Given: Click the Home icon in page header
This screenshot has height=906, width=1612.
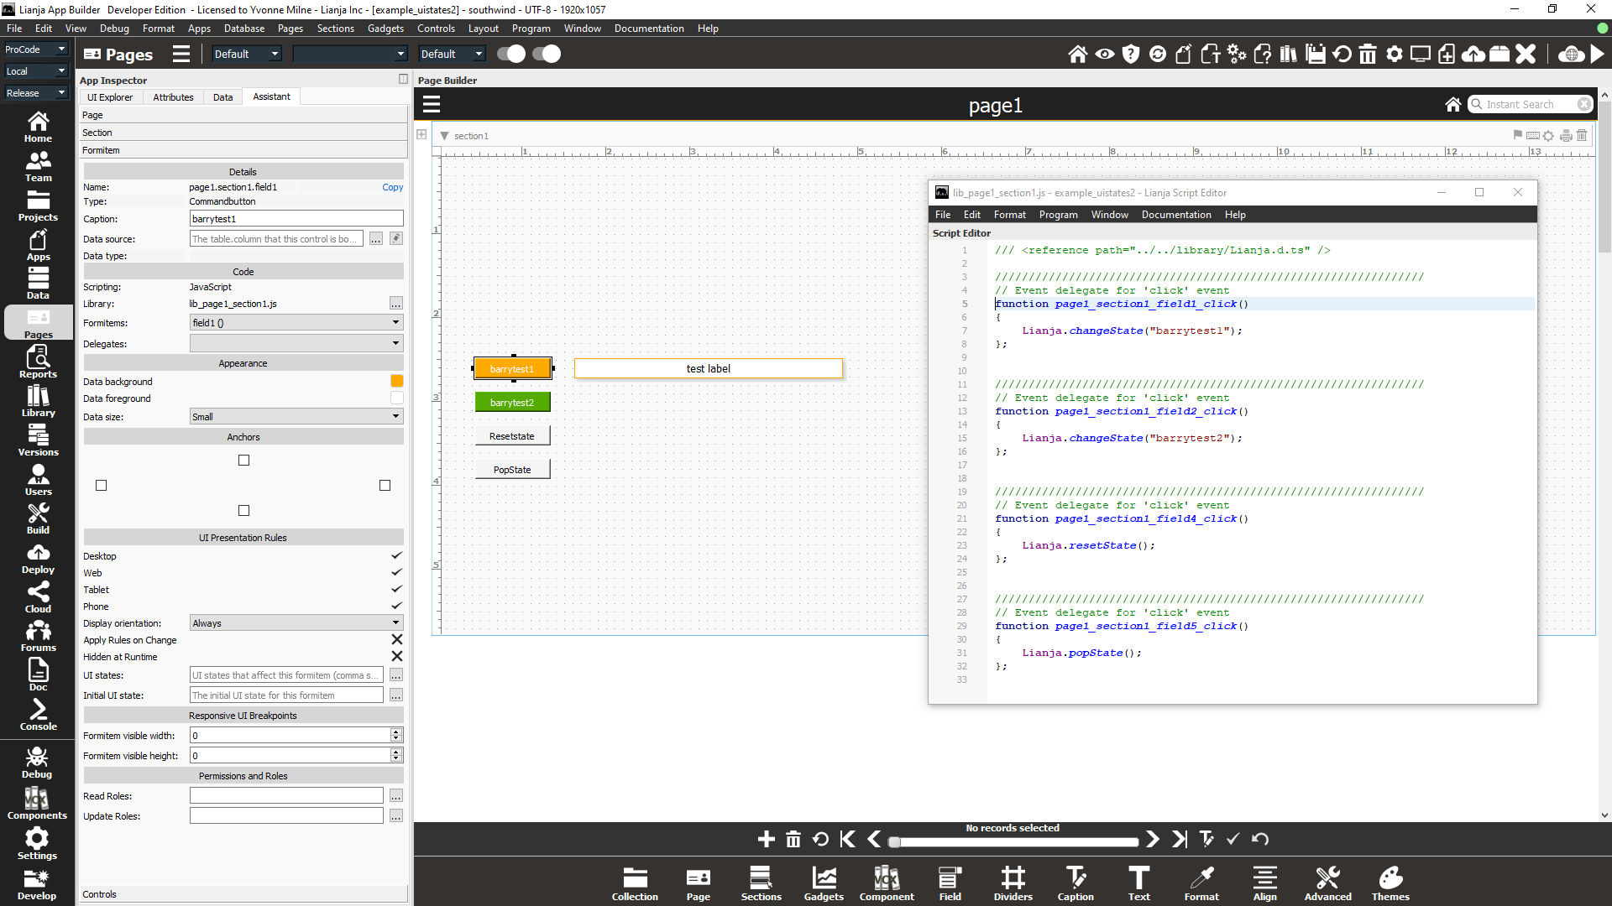Looking at the screenshot, I should pos(1452,104).
